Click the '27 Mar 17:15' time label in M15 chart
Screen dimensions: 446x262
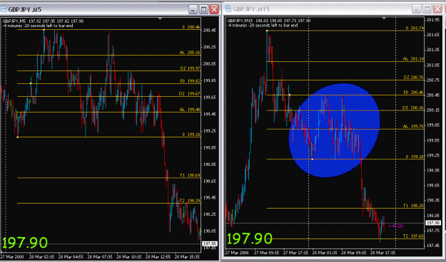pyautogui.click(x=295, y=252)
